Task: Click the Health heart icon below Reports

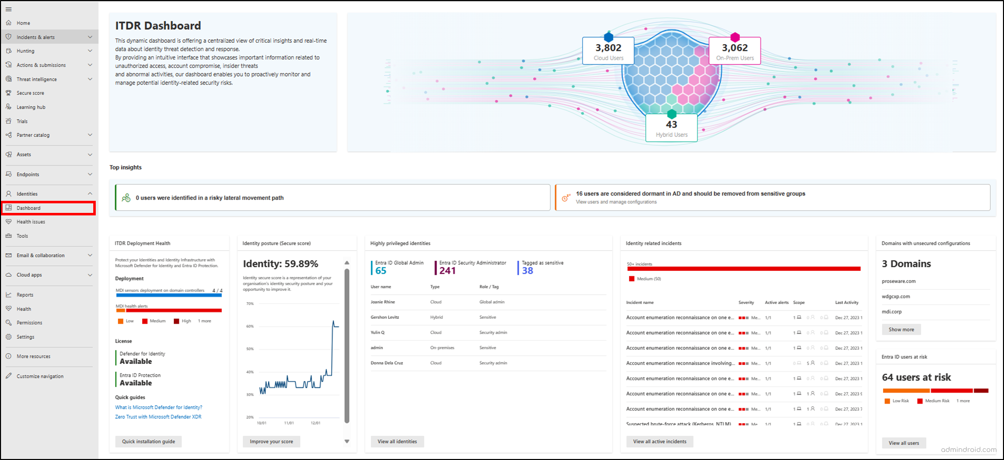Action: pos(9,309)
